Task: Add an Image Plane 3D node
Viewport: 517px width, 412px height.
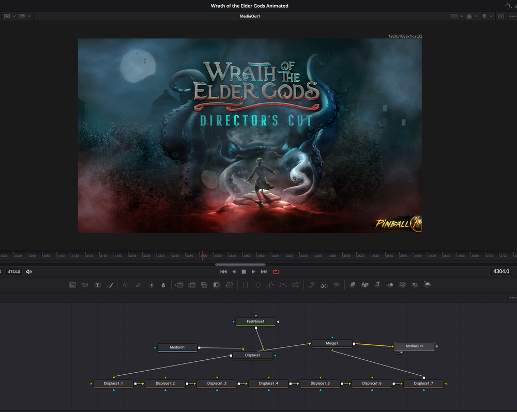Action: click(352, 284)
